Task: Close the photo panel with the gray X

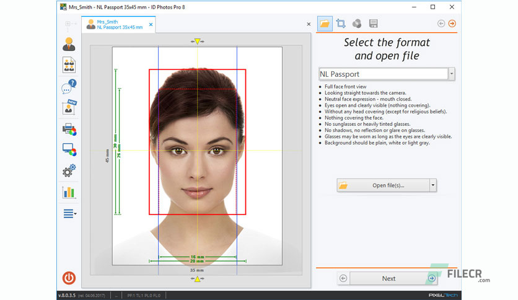Action: point(309,24)
